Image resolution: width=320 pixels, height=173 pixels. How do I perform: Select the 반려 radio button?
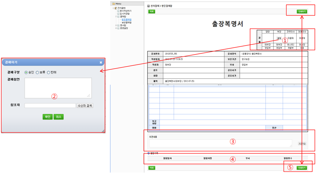(x=49, y=72)
